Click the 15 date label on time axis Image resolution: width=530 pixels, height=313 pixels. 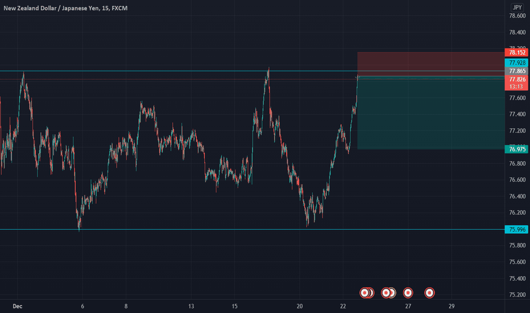tap(235, 306)
